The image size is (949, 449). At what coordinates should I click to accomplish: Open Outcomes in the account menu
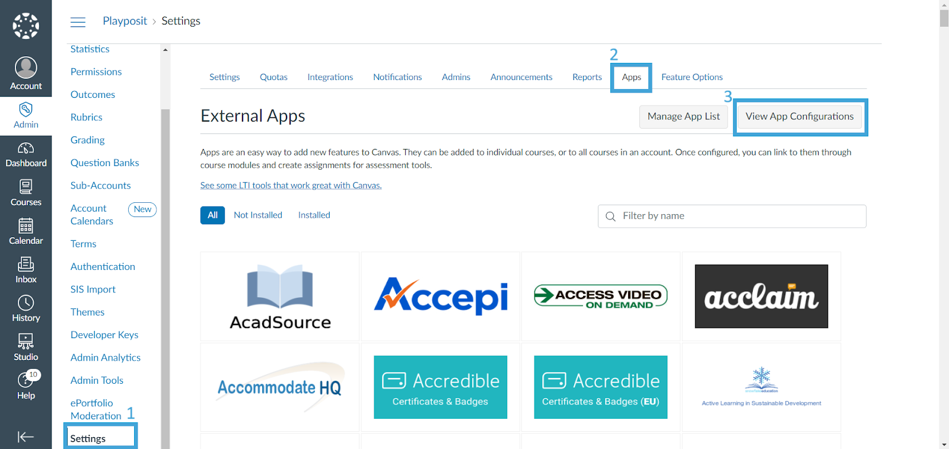[93, 95]
